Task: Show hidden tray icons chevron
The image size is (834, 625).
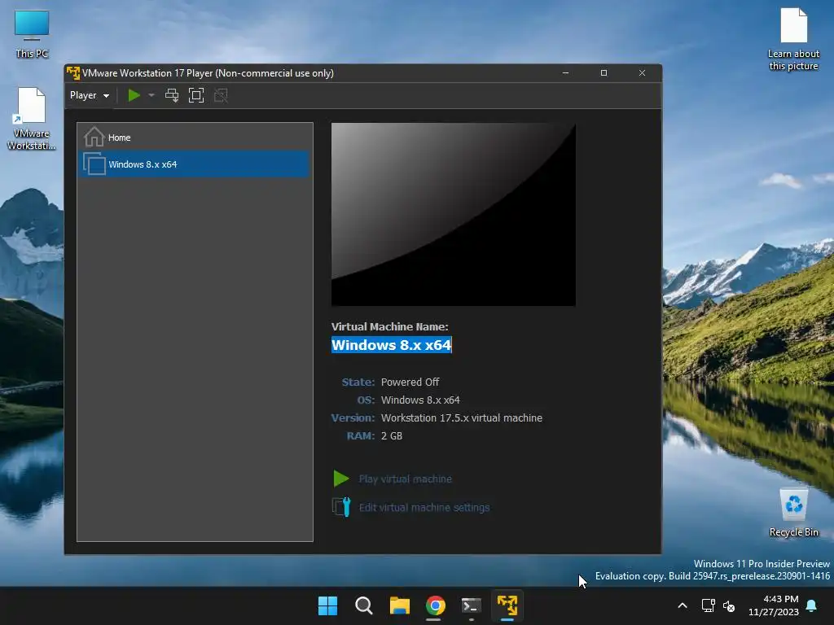Action: pos(683,605)
